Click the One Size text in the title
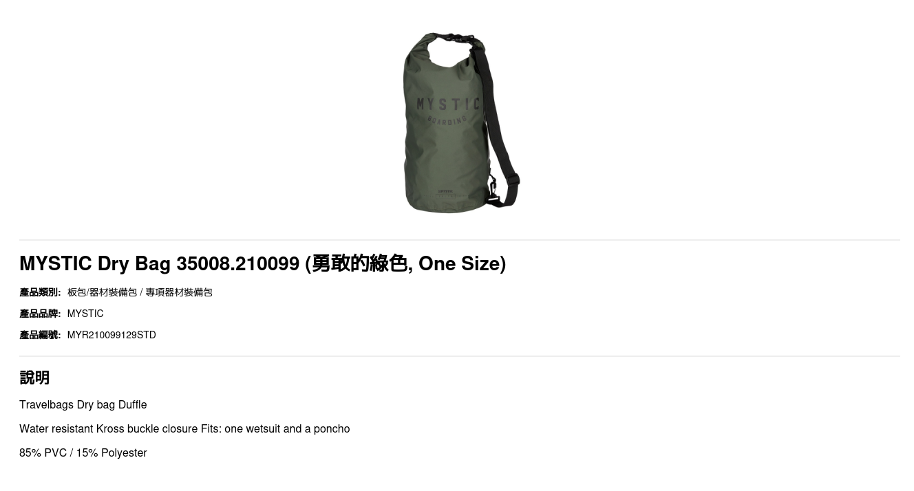 [459, 263]
